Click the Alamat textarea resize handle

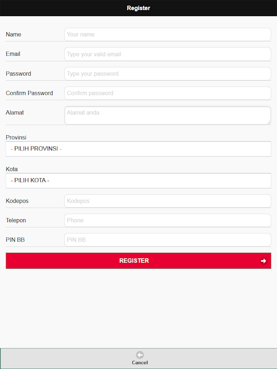[269, 122]
